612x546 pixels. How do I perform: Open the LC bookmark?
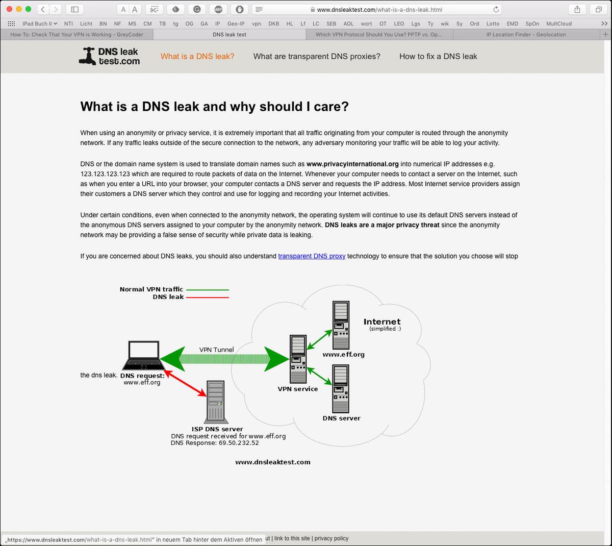[316, 23]
